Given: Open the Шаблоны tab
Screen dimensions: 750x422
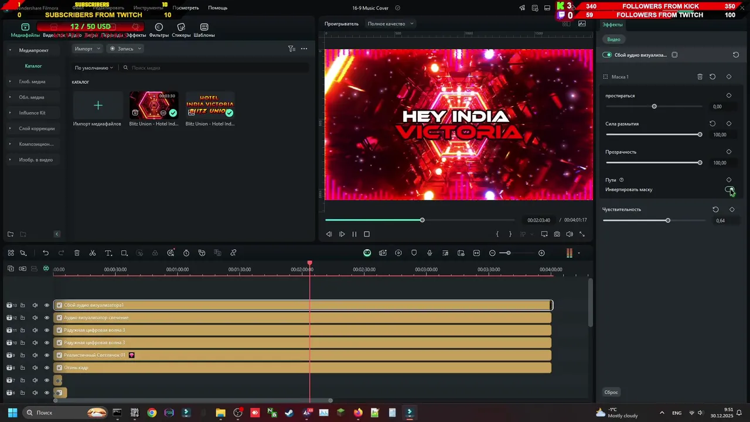Looking at the screenshot, I should point(204,30).
